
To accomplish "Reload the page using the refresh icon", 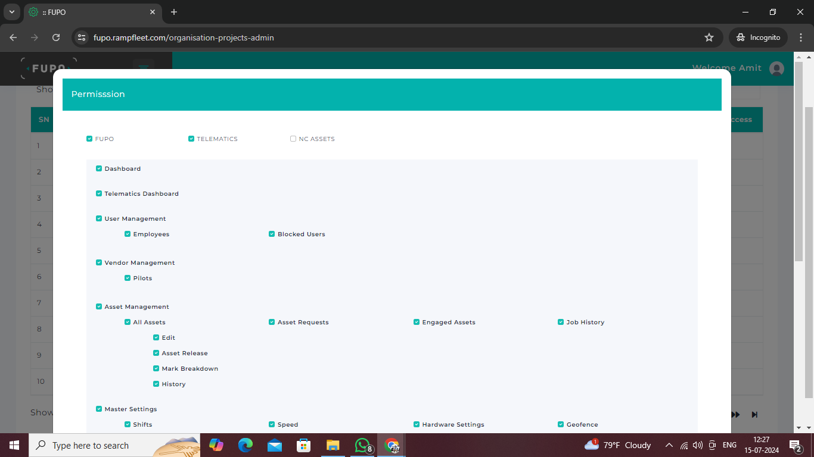I will [56, 37].
